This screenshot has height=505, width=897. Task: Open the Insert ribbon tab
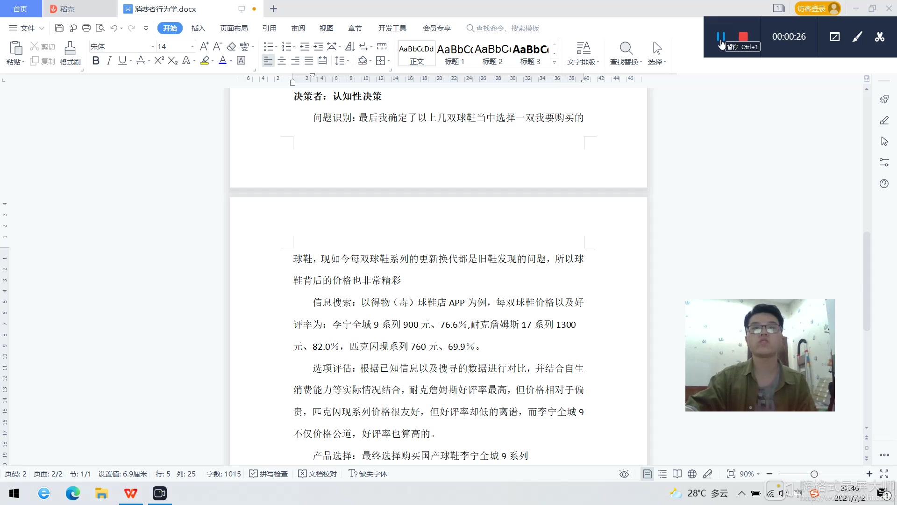(x=198, y=28)
